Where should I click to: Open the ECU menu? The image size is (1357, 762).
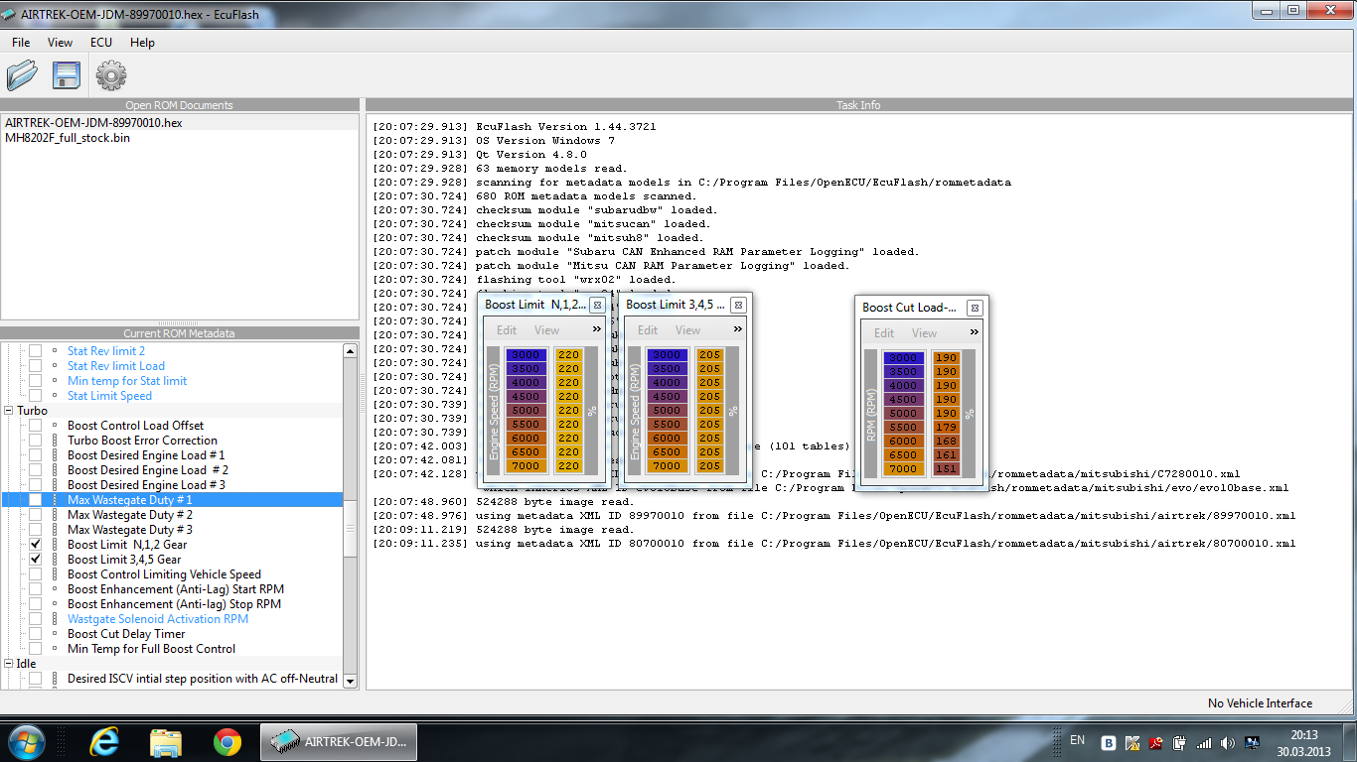click(100, 43)
